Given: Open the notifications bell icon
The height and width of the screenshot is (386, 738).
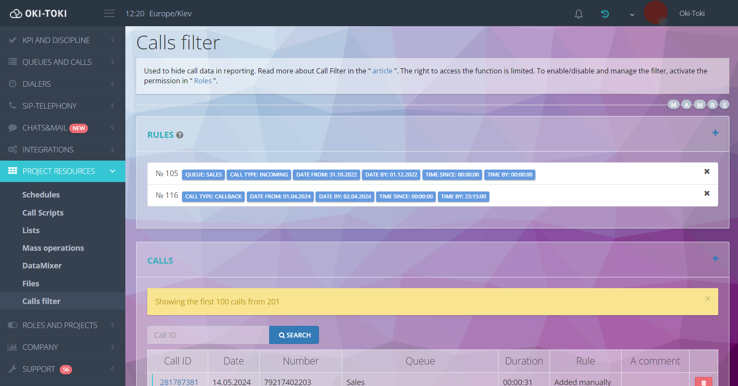Looking at the screenshot, I should (x=579, y=14).
